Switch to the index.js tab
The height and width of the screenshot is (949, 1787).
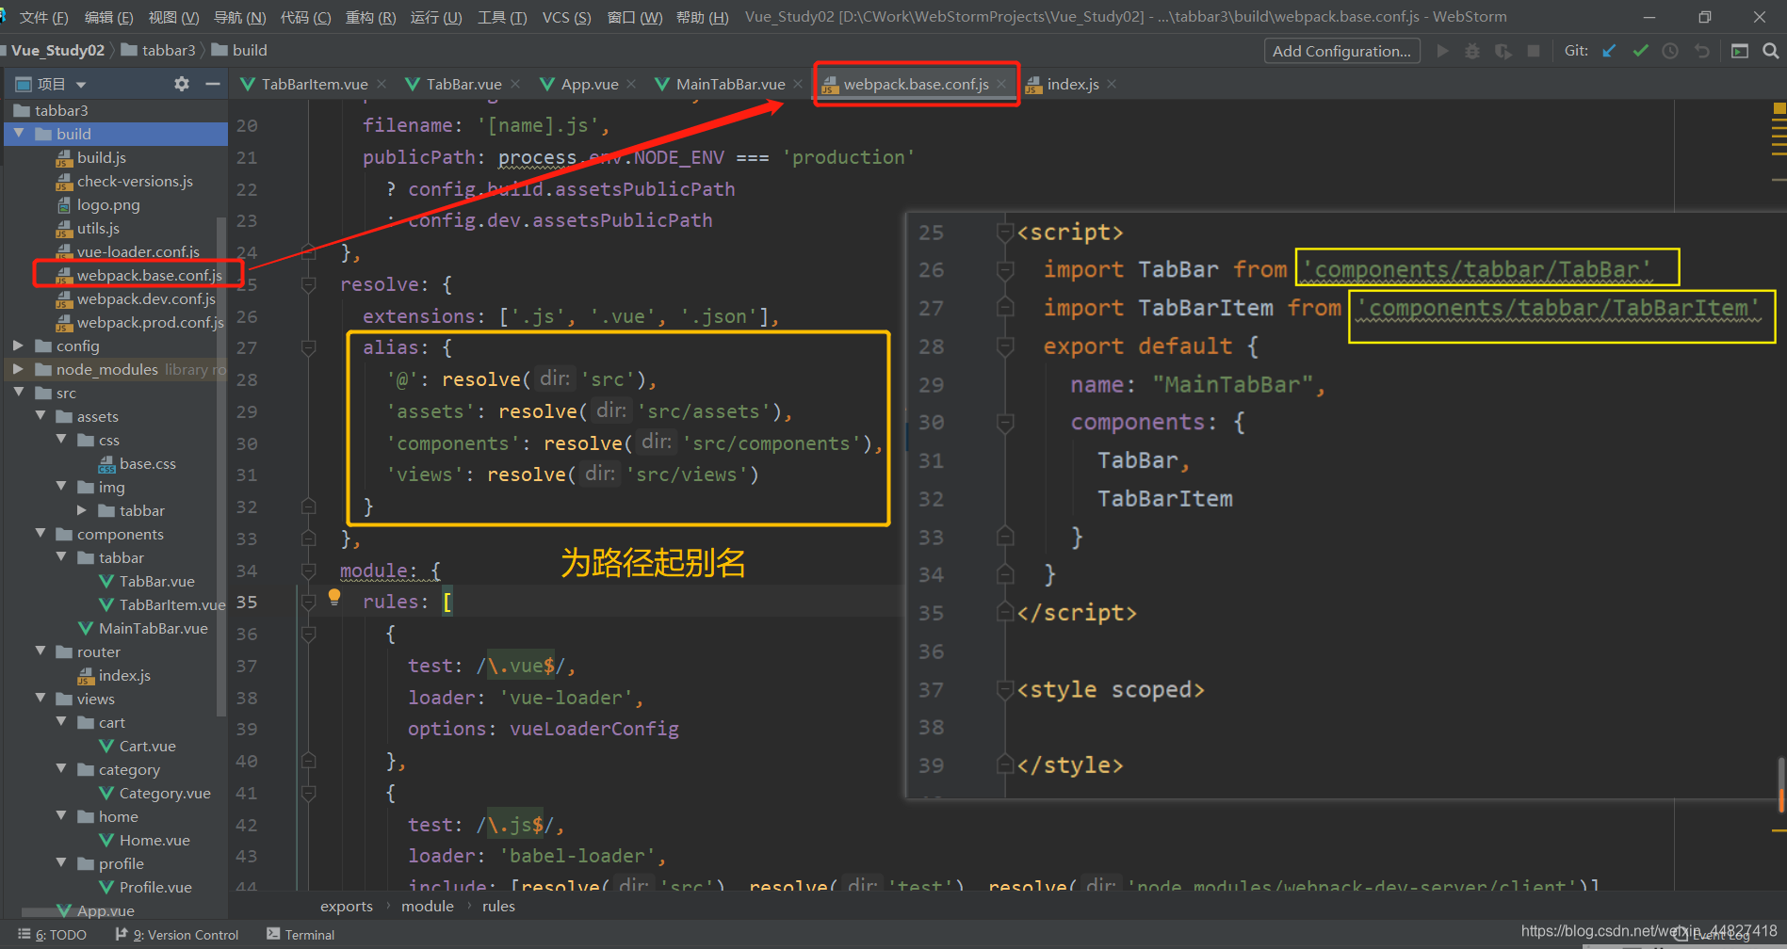click(x=1073, y=84)
